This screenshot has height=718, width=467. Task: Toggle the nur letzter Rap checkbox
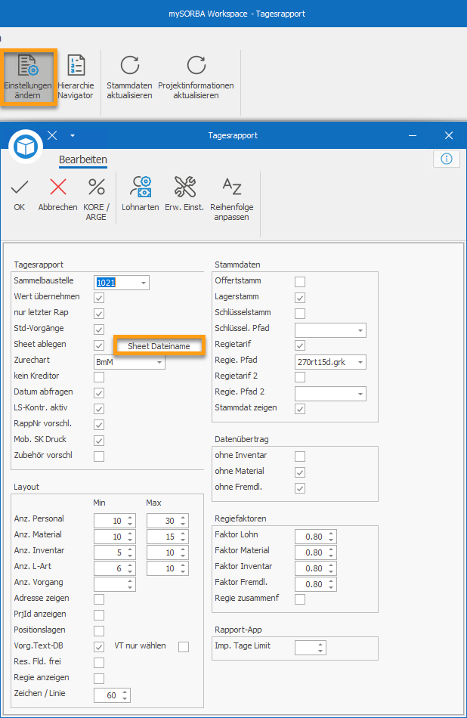point(99,314)
